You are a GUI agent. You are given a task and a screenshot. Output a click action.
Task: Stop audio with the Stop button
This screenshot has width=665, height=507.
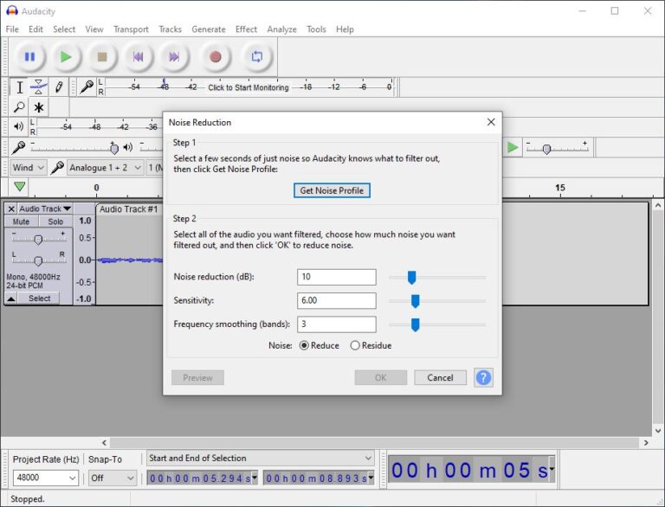(102, 56)
